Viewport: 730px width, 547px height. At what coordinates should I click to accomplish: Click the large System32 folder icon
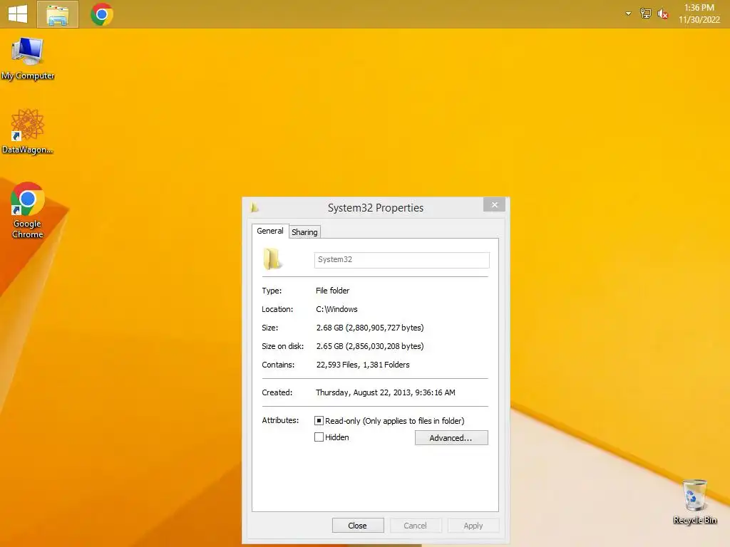272,259
